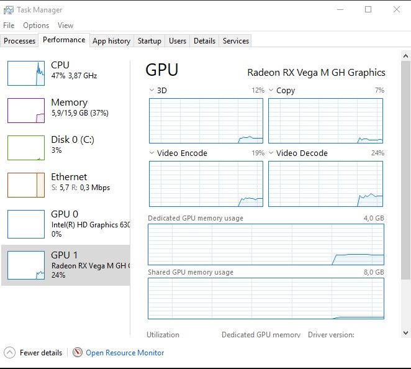Close the Task Manager window
This screenshot has height=369, width=411.
pyautogui.click(x=397, y=10)
